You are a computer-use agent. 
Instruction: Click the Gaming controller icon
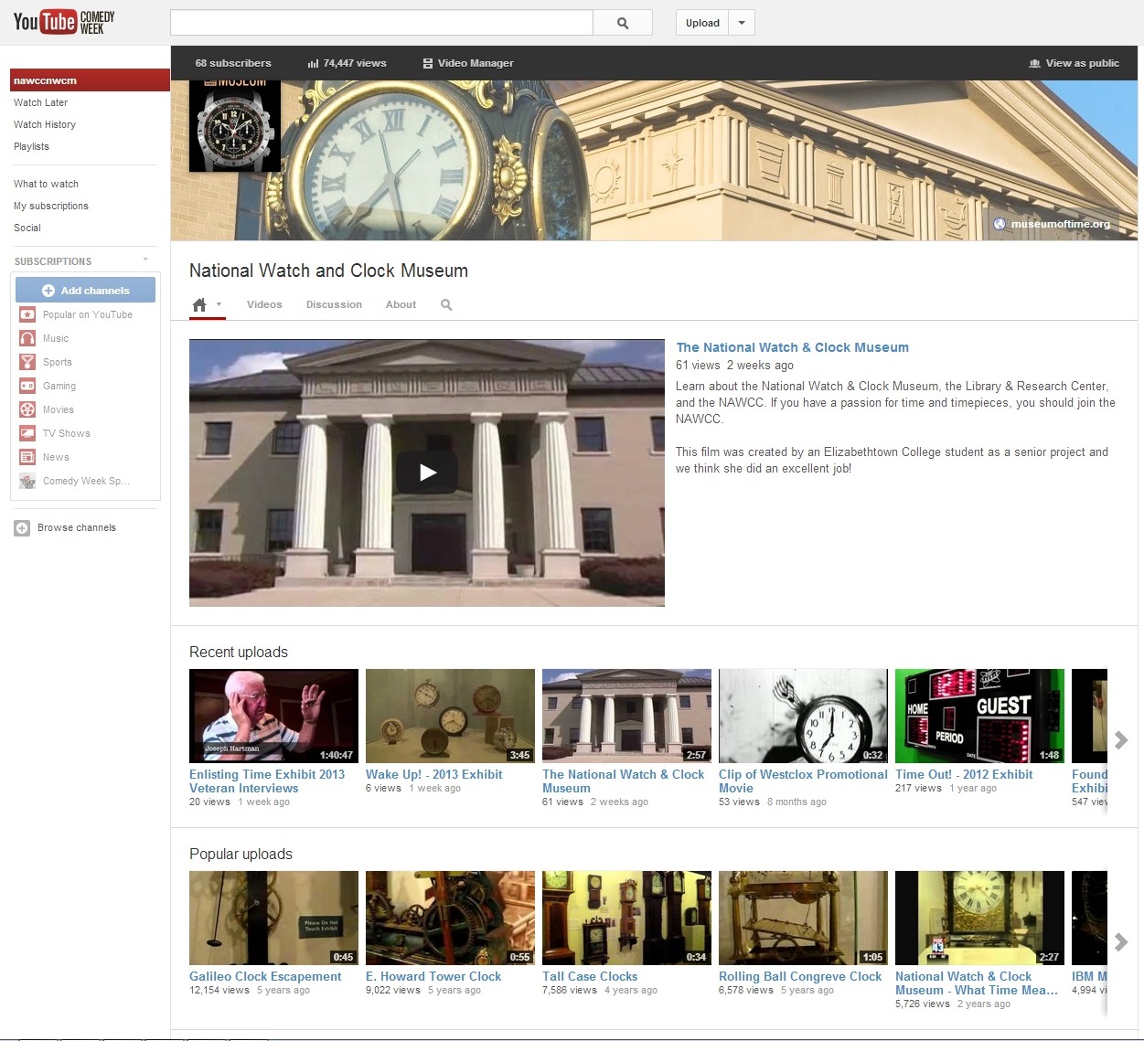pyautogui.click(x=27, y=386)
